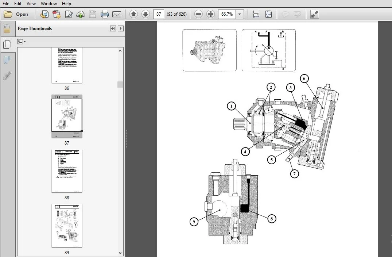Select page 87 thumbnail
This screenshot has width=392, height=257.
click(x=67, y=116)
